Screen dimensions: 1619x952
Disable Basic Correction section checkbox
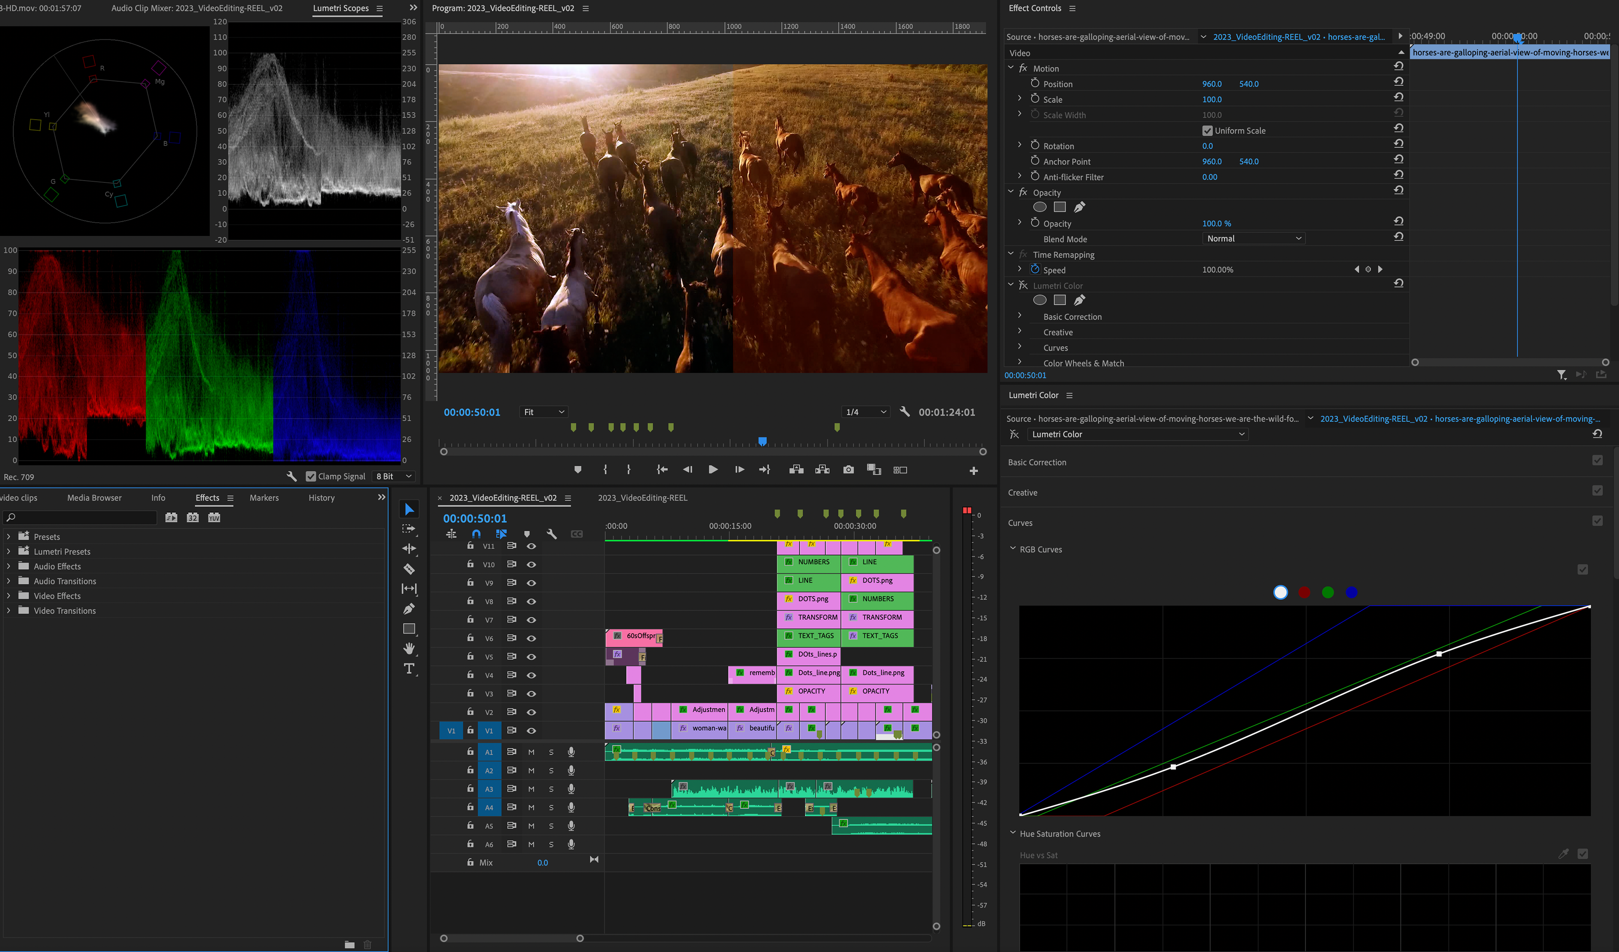pyautogui.click(x=1597, y=460)
